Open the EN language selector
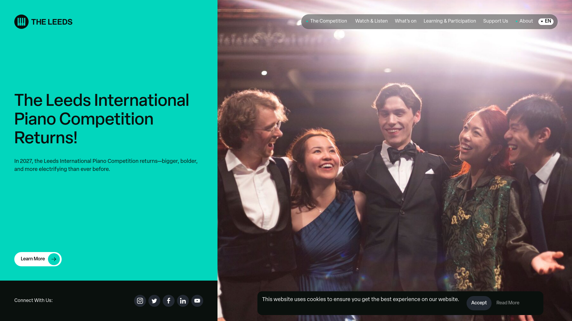 point(546,21)
